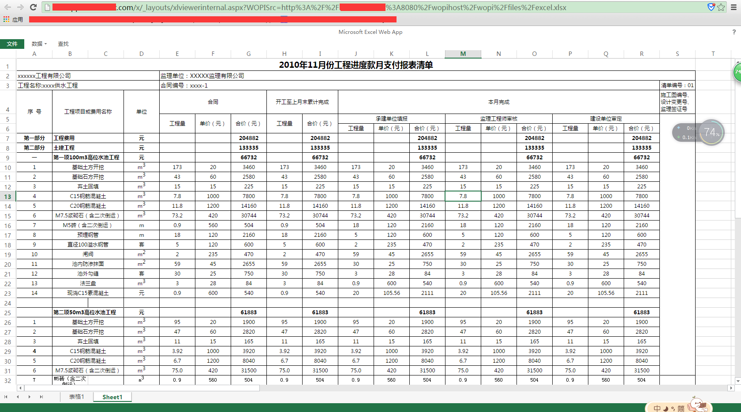The width and height of the screenshot is (741, 412).
Task: Select column A header
Action: coord(34,54)
